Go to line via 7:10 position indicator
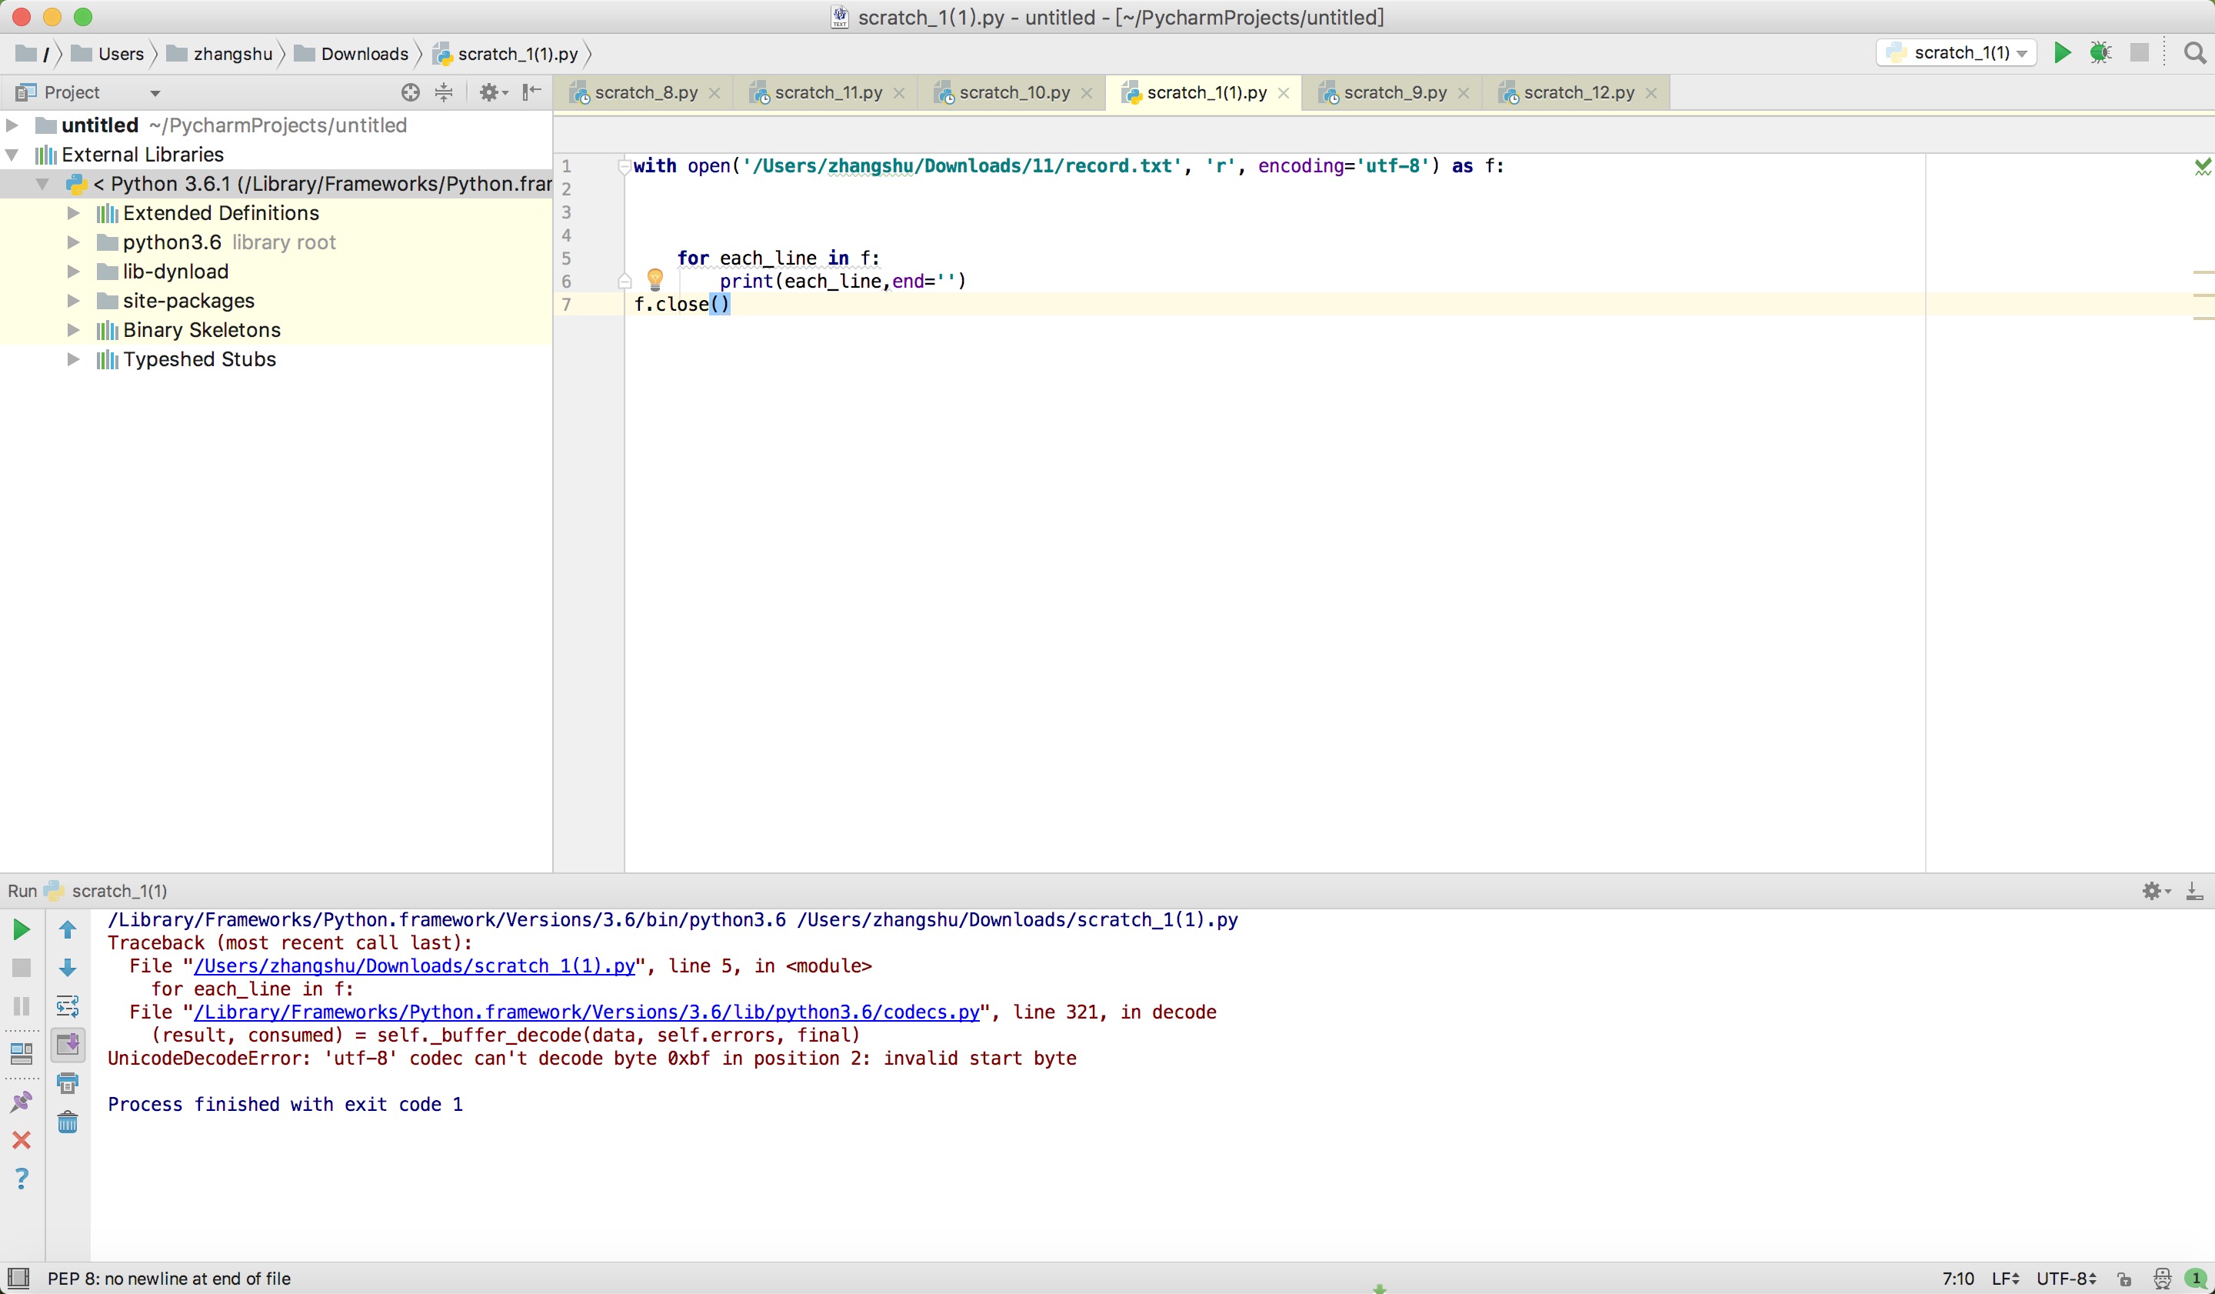Viewport: 2215px width, 1294px height. coord(1958,1278)
